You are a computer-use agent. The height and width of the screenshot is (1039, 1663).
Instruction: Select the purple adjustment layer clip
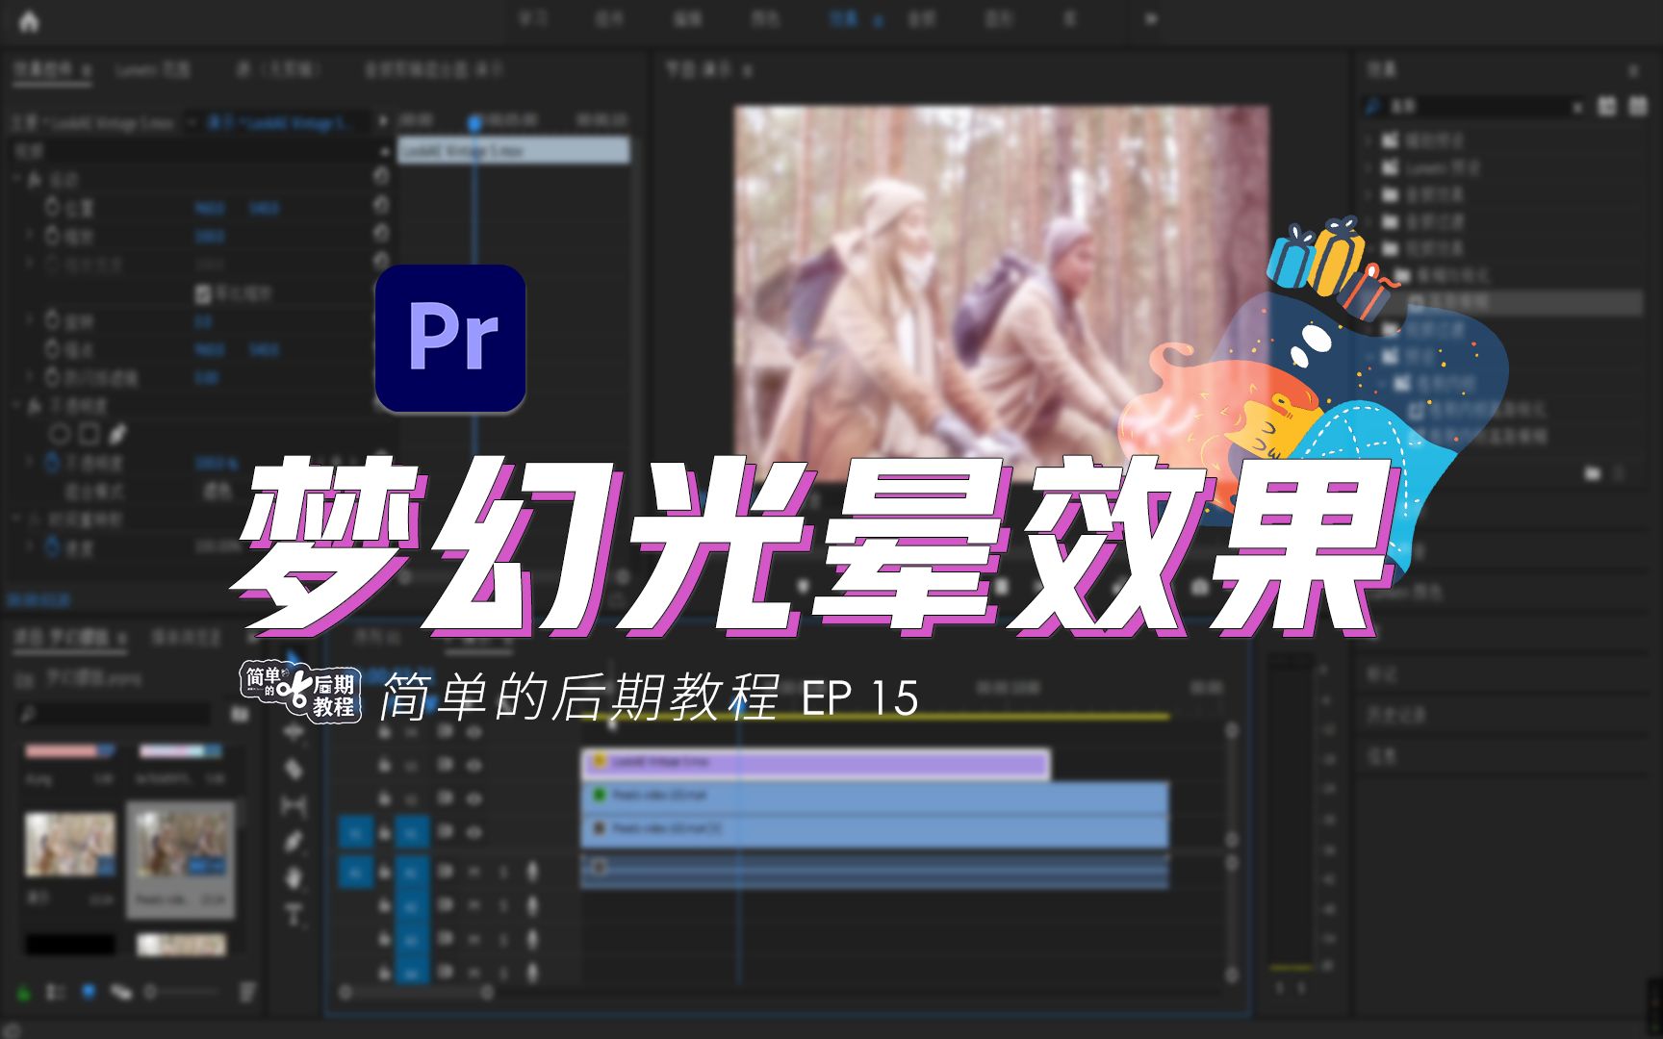click(x=815, y=763)
